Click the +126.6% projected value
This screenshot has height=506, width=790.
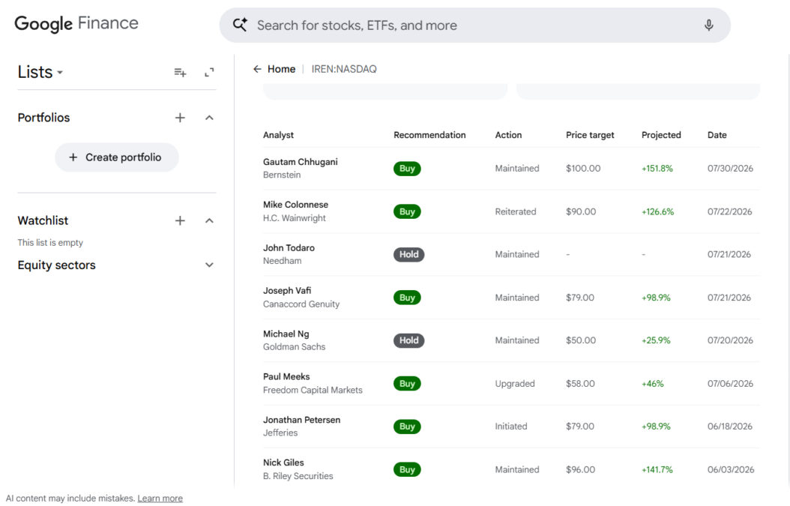(x=657, y=211)
